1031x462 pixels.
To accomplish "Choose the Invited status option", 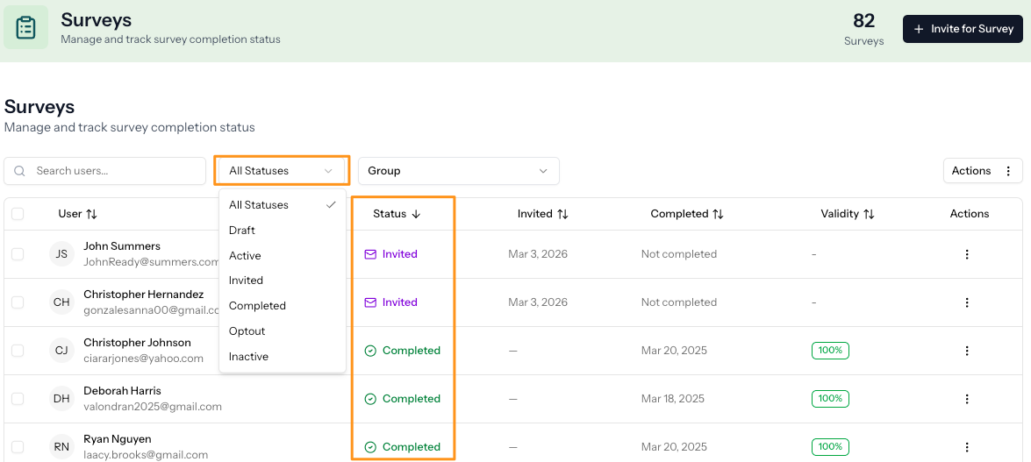I will click(x=283, y=281).
